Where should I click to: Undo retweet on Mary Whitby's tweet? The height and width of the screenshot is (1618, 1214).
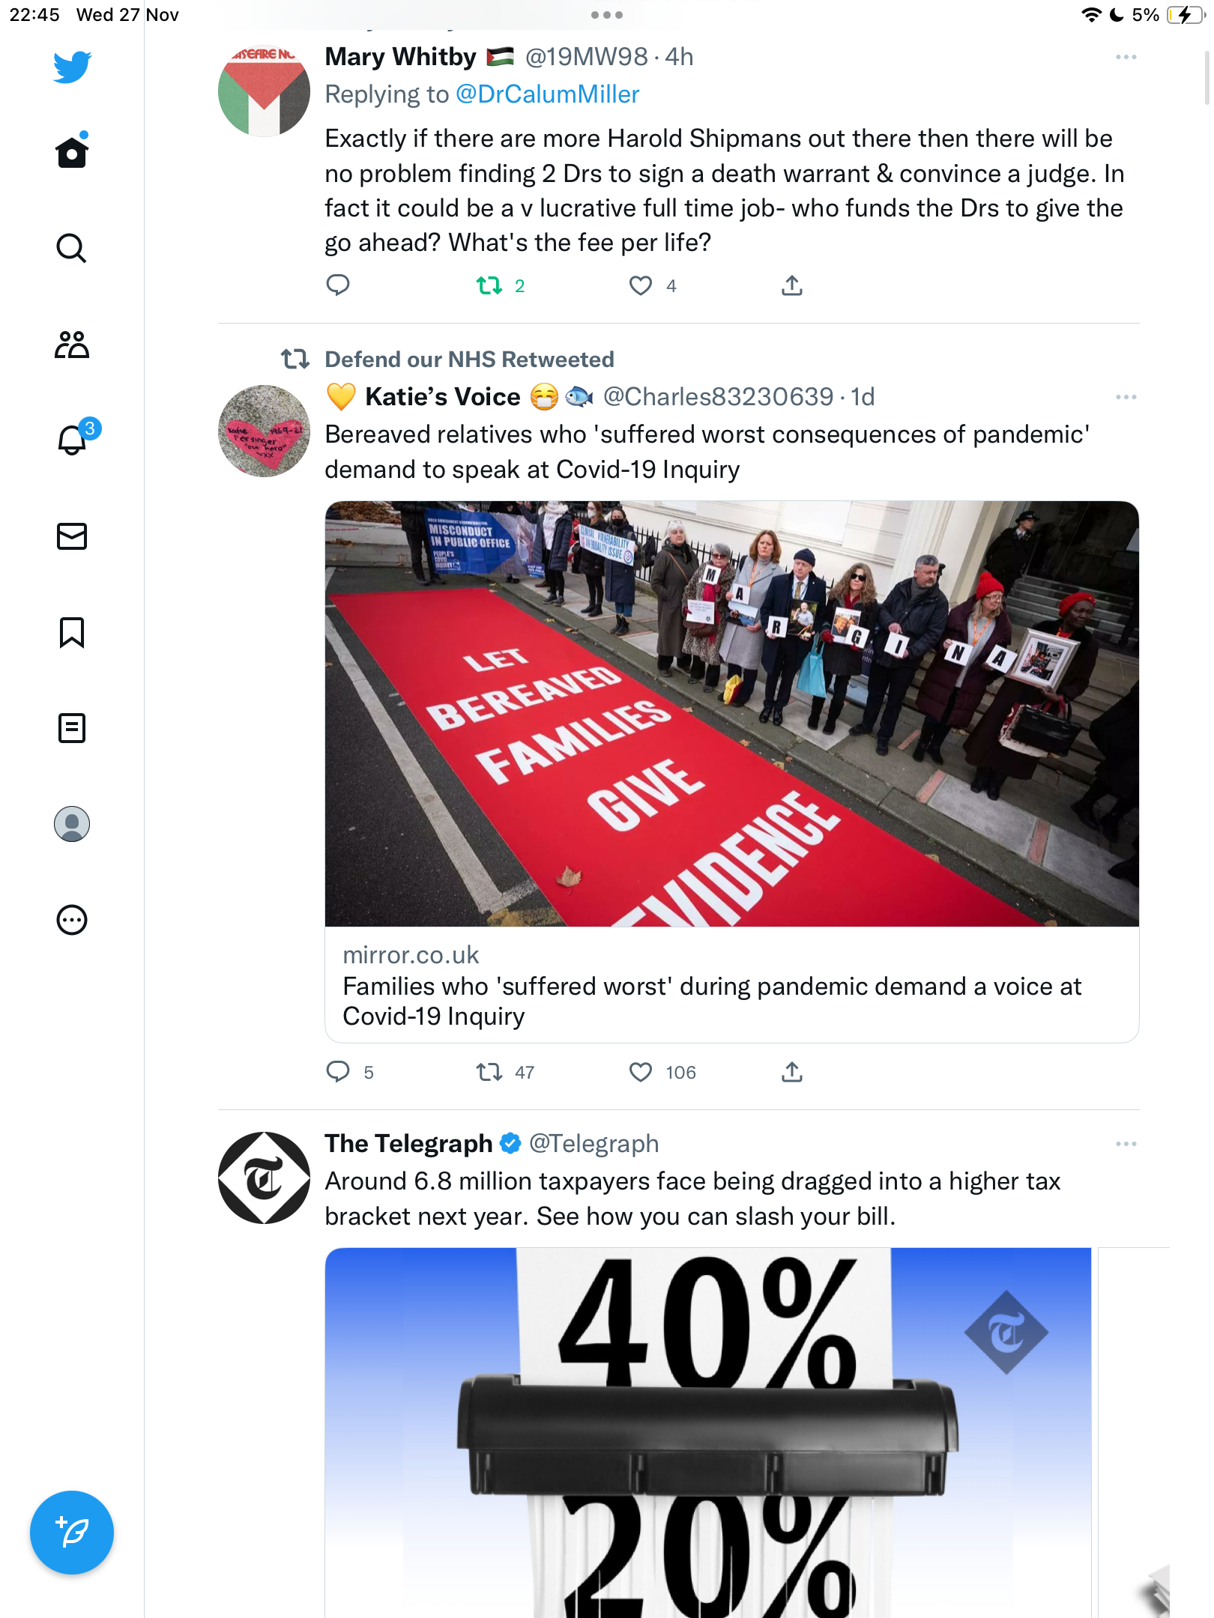point(501,285)
